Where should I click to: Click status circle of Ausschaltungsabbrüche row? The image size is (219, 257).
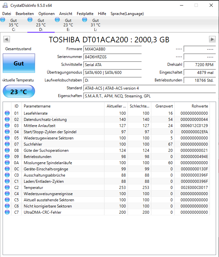(x=7, y=175)
